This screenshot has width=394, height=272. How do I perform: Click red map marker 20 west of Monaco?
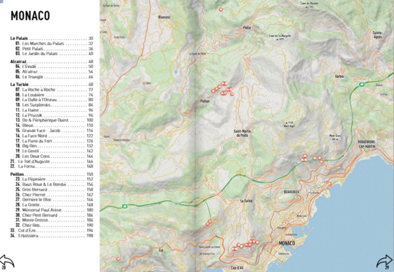pyautogui.click(x=257, y=242)
